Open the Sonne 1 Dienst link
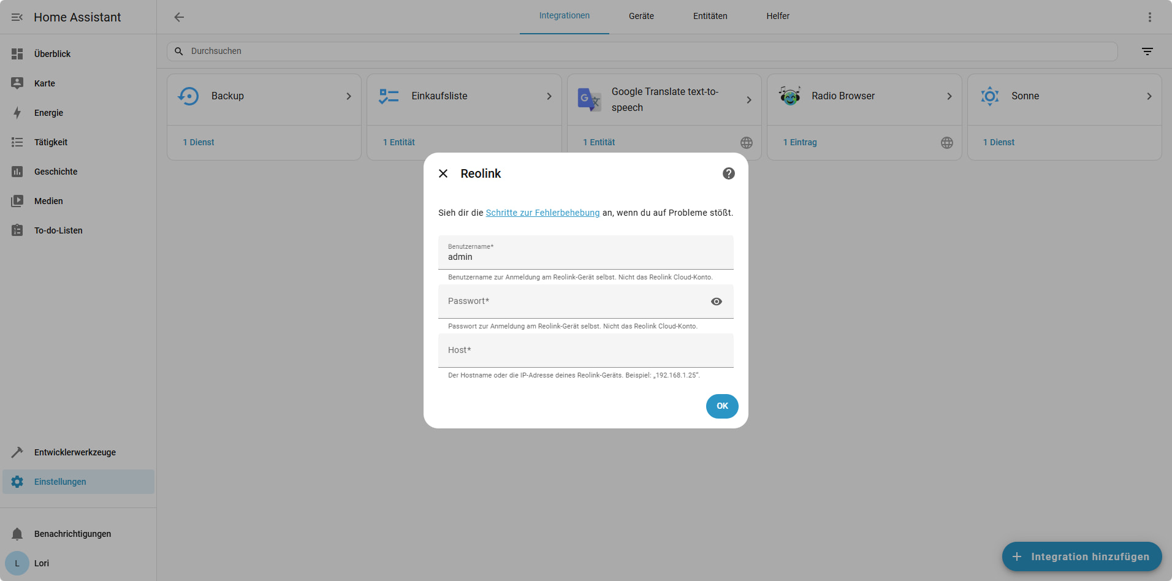Image resolution: width=1172 pixels, height=581 pixels. [999, 142]
